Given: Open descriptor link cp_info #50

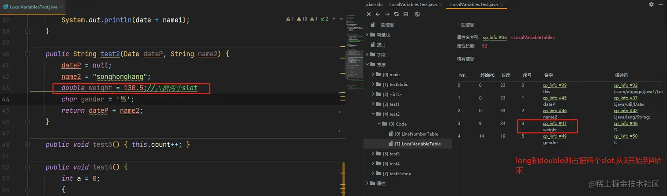Looking at the screenshot, I should [626, 136].
